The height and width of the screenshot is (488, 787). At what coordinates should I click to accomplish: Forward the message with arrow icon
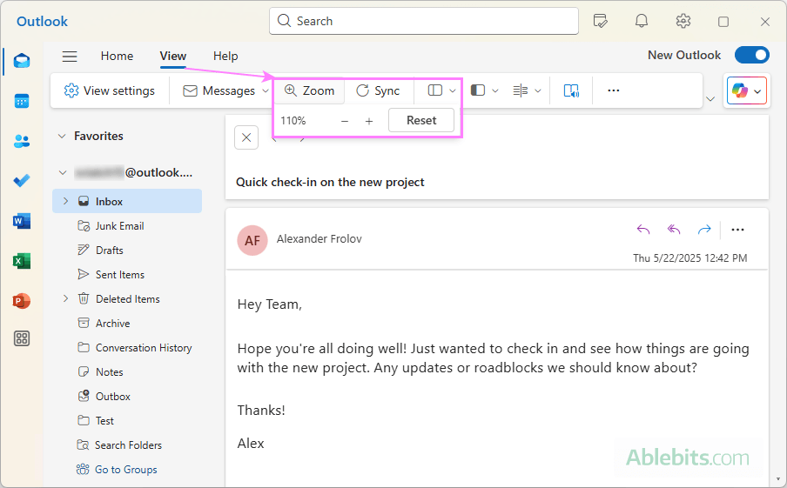click(704, 230)
